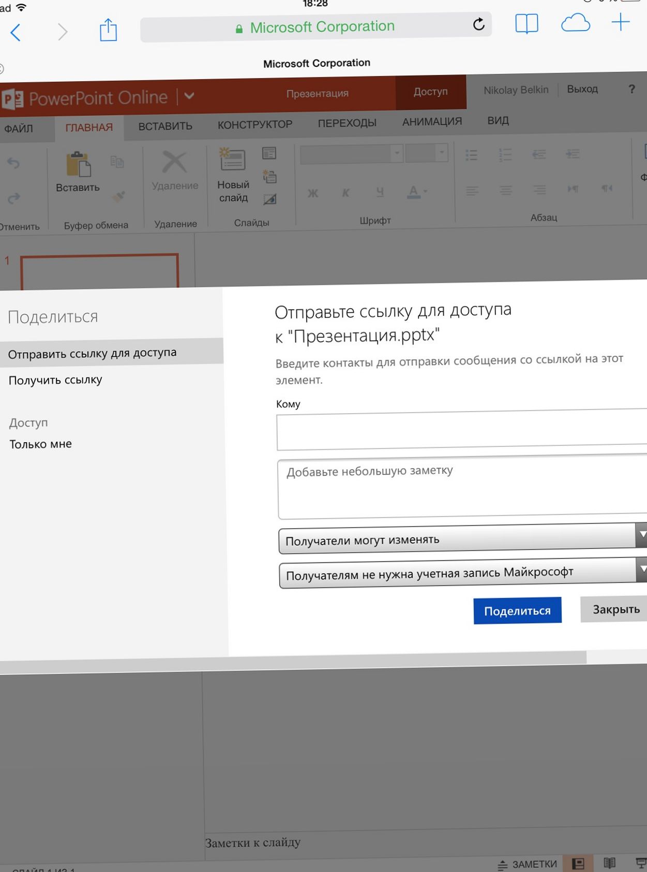Screen dimensions: 647x872
Task: Click decrease indent icon
Action: (539, 154)
